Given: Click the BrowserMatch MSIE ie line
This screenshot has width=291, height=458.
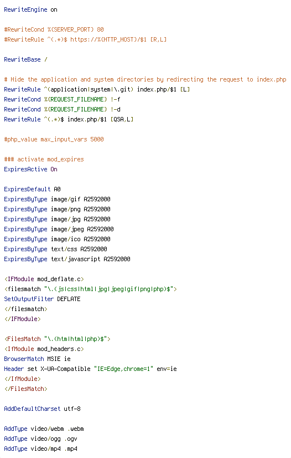Looking at the screenshot, I should point(37,359).
